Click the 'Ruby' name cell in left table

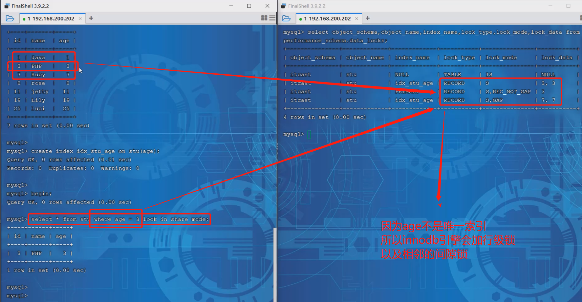tap(38, 75)
